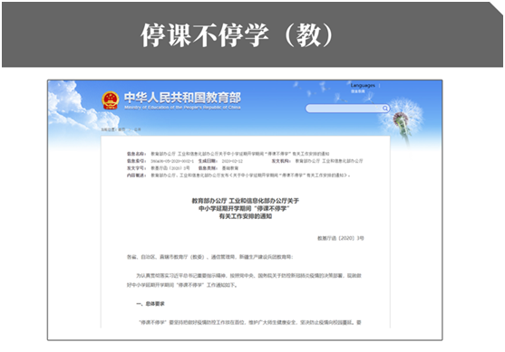Click the 中华人民共和国教育部 site title
The height and width of the screenshot is (352, 505).
point(182,97)
